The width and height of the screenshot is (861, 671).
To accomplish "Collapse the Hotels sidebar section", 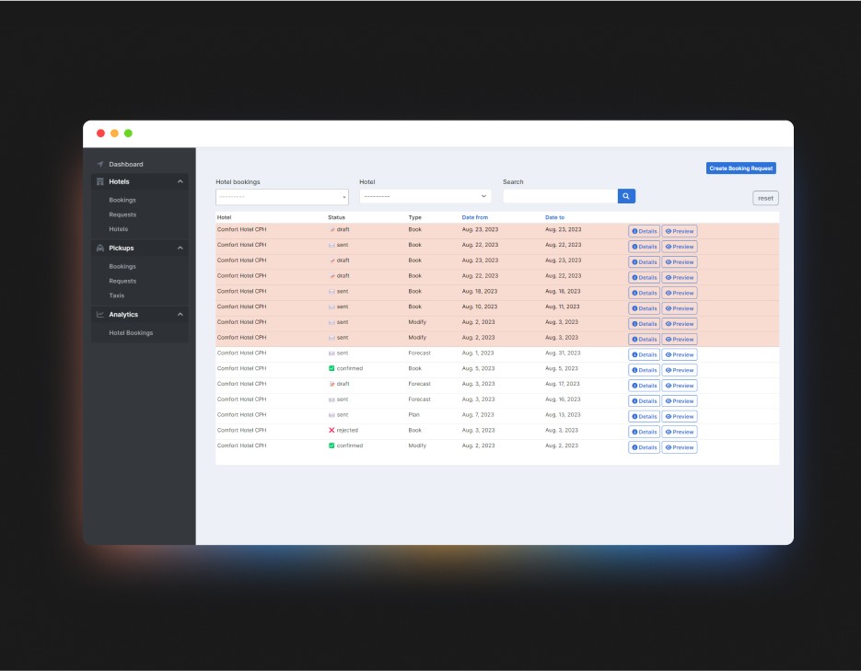I will click(180, 182).
